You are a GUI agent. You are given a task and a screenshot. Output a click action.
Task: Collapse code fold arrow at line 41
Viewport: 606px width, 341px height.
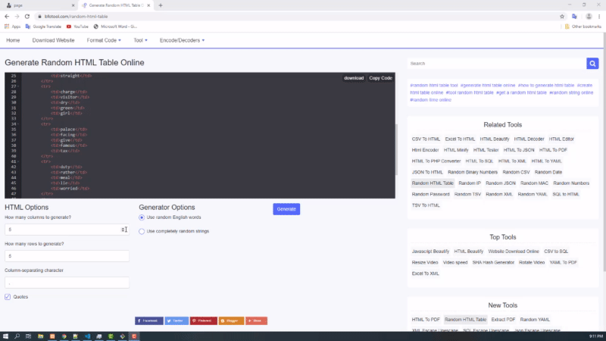[x=18, y=161]
